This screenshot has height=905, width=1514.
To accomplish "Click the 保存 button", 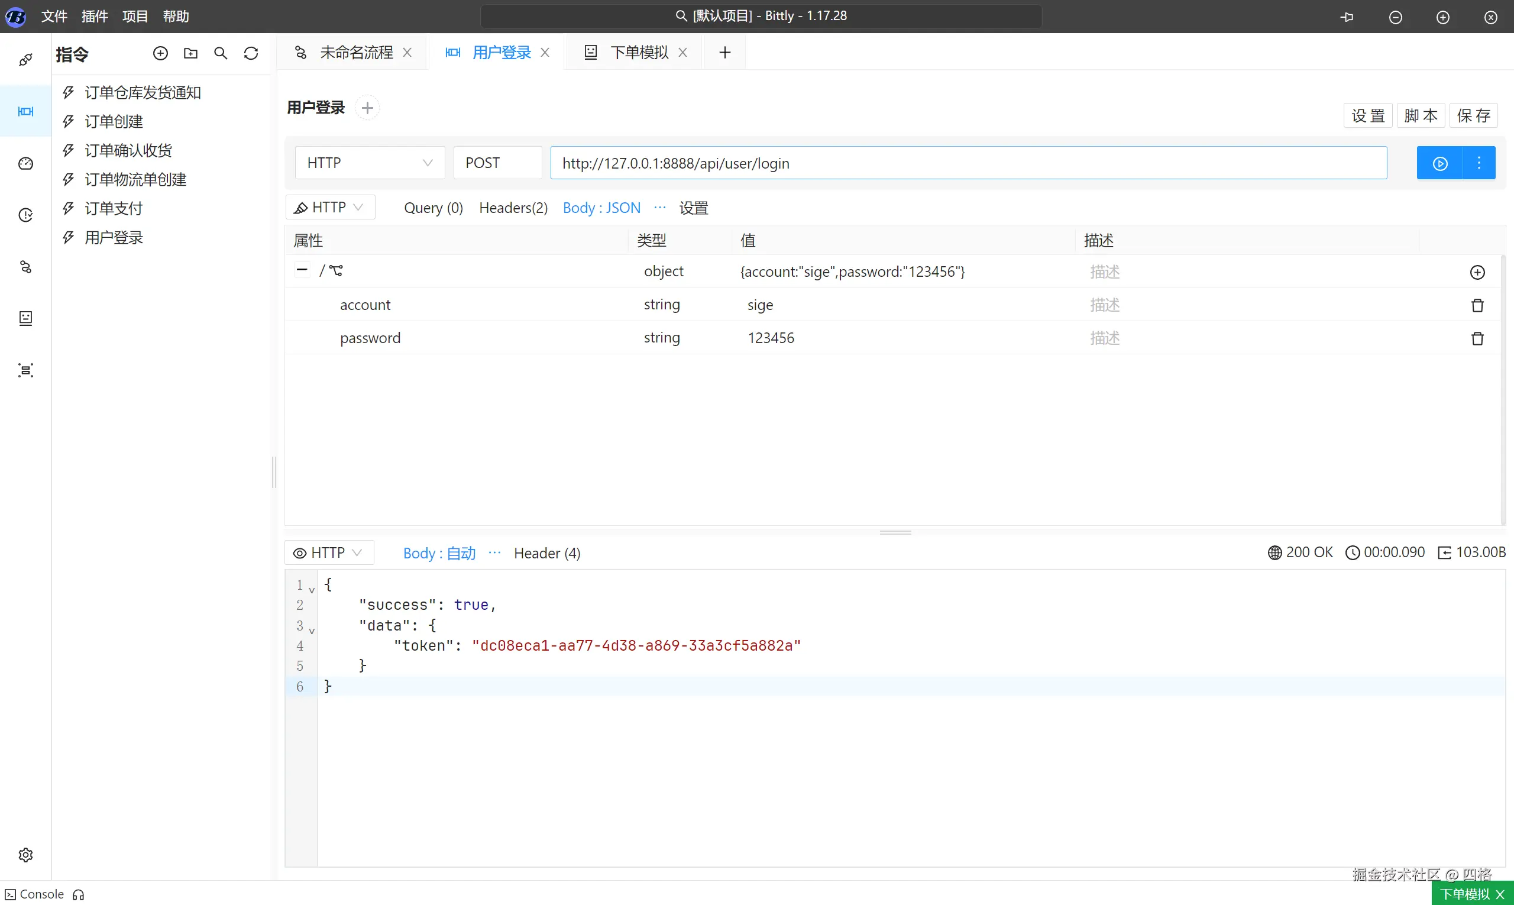I will point(1473,115).
